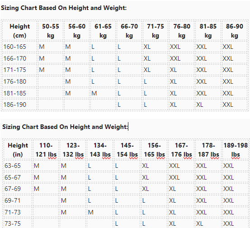Select the 'Height (cm)' header cell
This screenshot has width=250, height=228.
(x=19, y=31)
